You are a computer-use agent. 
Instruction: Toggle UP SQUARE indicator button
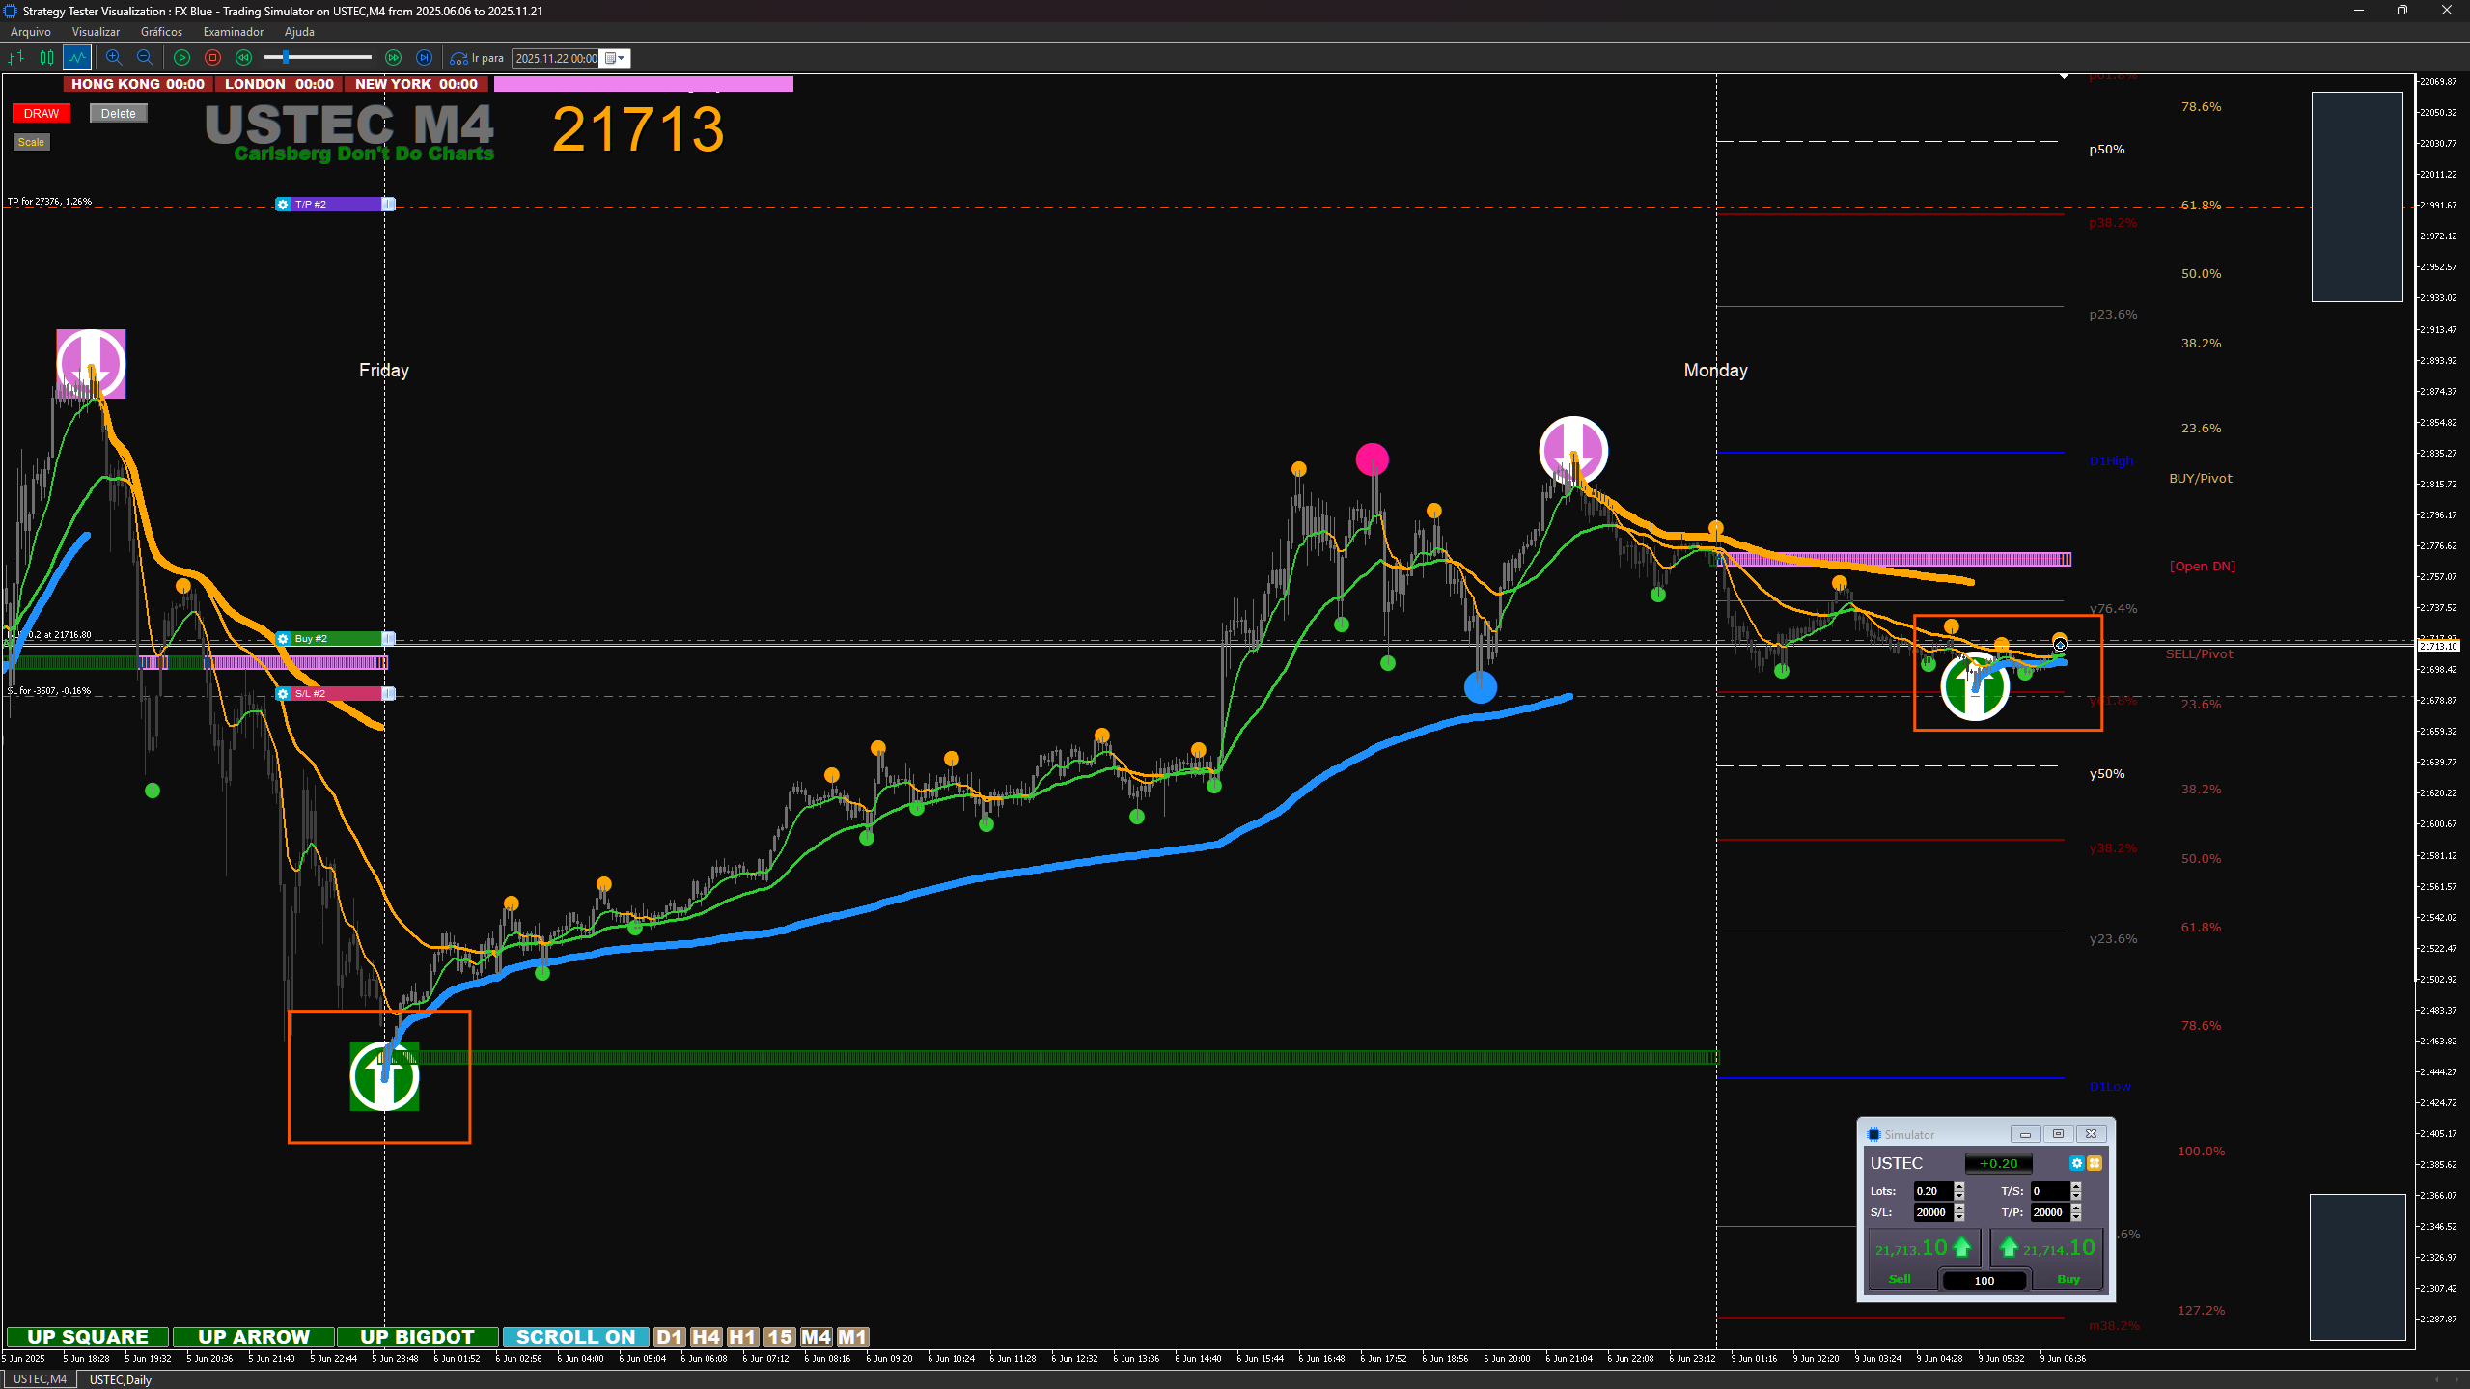tap(88, 1337)
